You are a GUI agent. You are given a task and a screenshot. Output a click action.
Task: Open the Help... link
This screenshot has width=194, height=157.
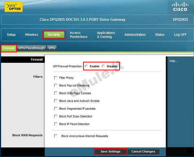coord(173,61)
